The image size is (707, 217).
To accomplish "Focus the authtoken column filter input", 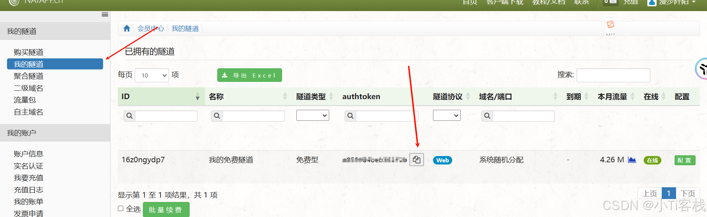I will [387, 116].
